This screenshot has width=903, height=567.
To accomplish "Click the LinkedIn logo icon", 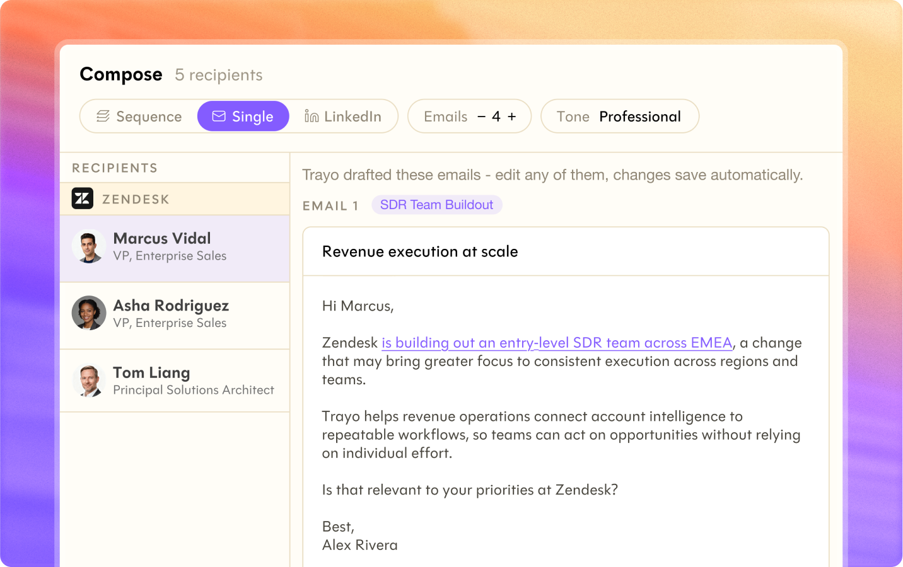I will (x=312, y=117).
